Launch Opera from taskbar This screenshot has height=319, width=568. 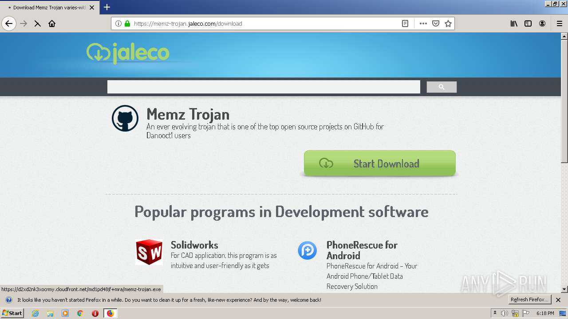(95, 313)
